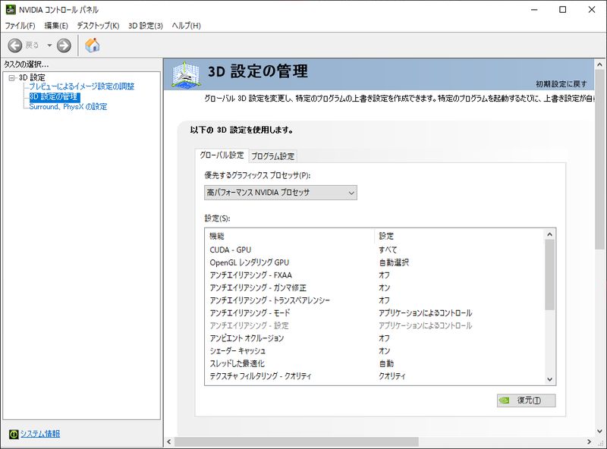Viewport: 607px width, 449px height.
Task: Click the 自動選択 value for OpenGL
Action: point(394,262)
